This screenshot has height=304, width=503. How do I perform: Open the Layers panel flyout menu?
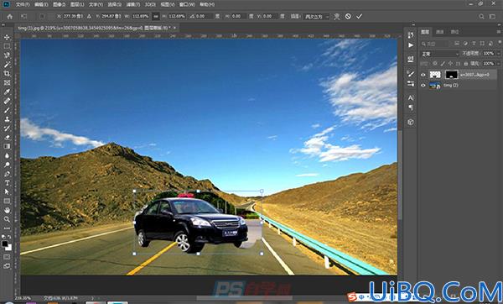coord(499,32)
